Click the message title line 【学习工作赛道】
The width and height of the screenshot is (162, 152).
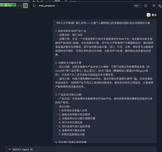coord(103,23)
